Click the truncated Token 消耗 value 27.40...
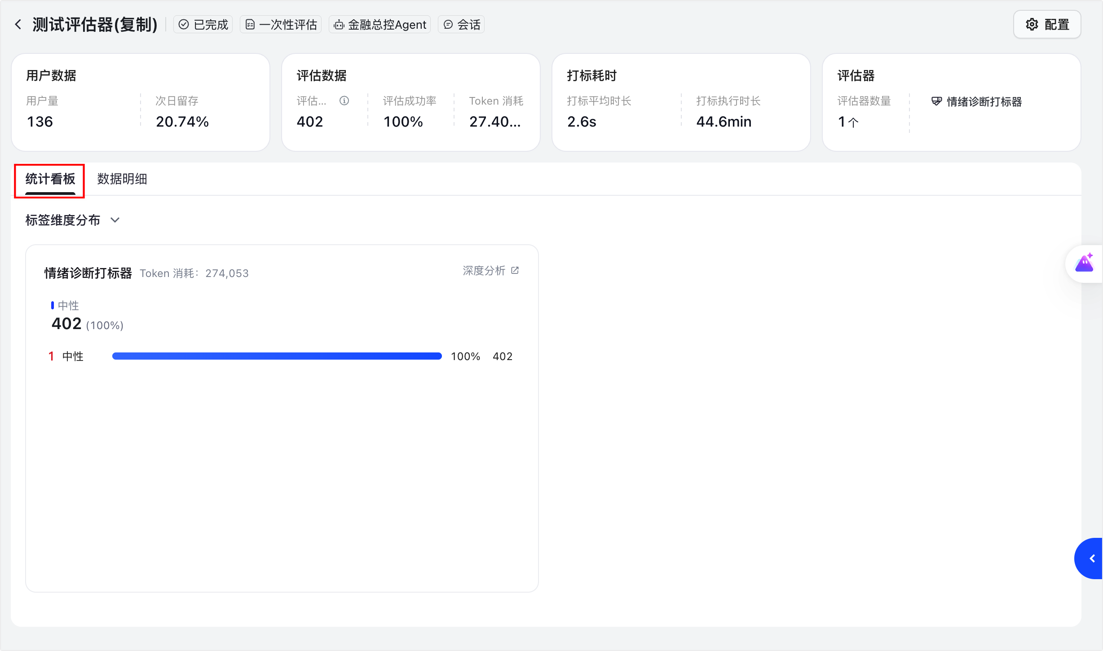Viewport: 1103px width, 651px height. pos(495,122)
